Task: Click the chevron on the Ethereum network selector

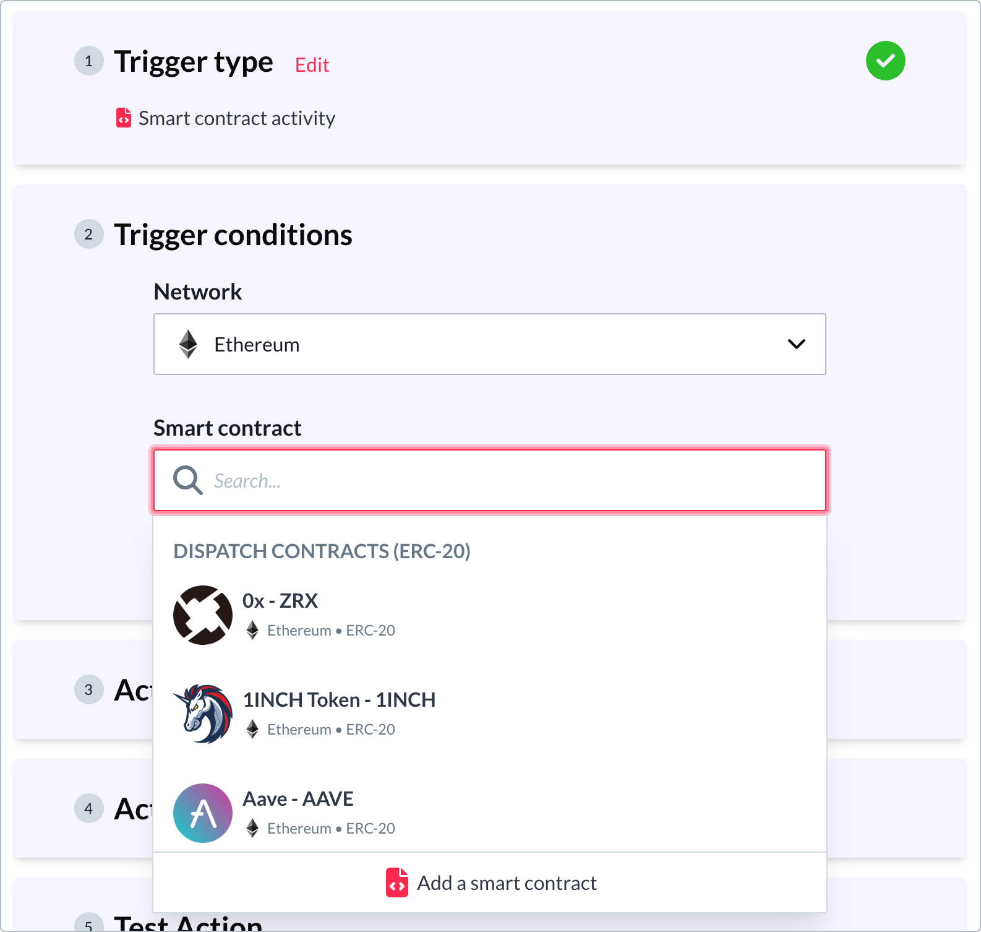Action: [x=797, y=344]
